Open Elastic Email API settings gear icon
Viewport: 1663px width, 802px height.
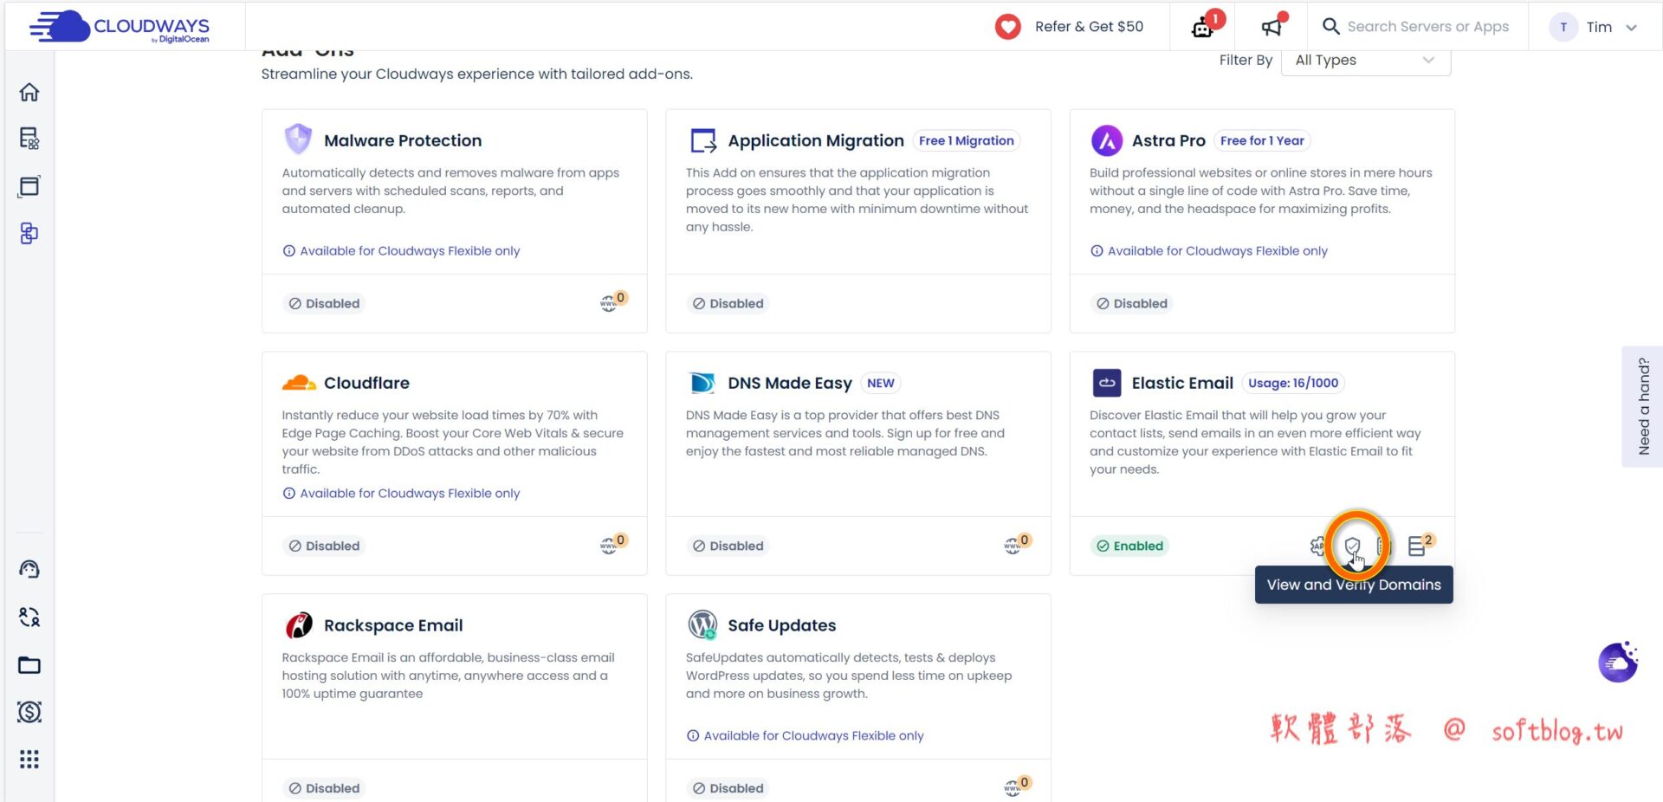(x=1317, y=546)
